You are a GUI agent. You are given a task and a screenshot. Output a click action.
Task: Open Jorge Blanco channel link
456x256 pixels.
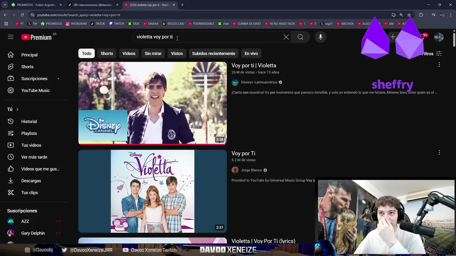click(x=251, y=170)
